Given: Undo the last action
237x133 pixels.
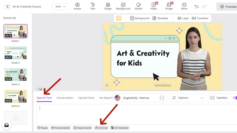Looking at the screenshot, I should pos(196,7).
